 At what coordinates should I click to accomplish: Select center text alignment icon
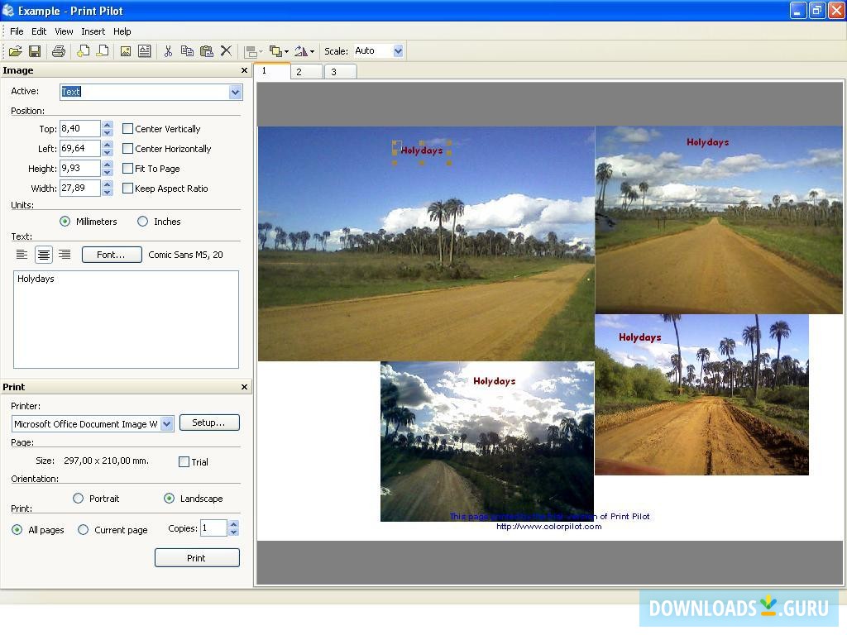tap(43, 255)
